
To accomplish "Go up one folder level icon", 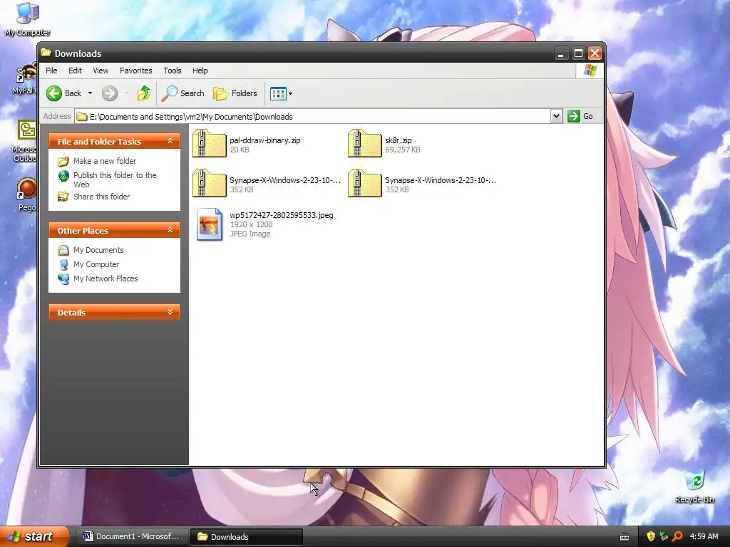I will point(144,93).
